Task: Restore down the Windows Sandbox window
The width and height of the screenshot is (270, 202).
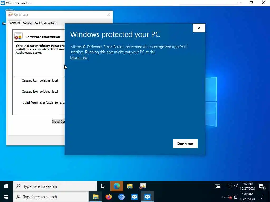Action: pos(251,3)
